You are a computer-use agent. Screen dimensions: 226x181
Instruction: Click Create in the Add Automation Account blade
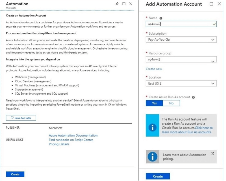[x=158, y=176]
